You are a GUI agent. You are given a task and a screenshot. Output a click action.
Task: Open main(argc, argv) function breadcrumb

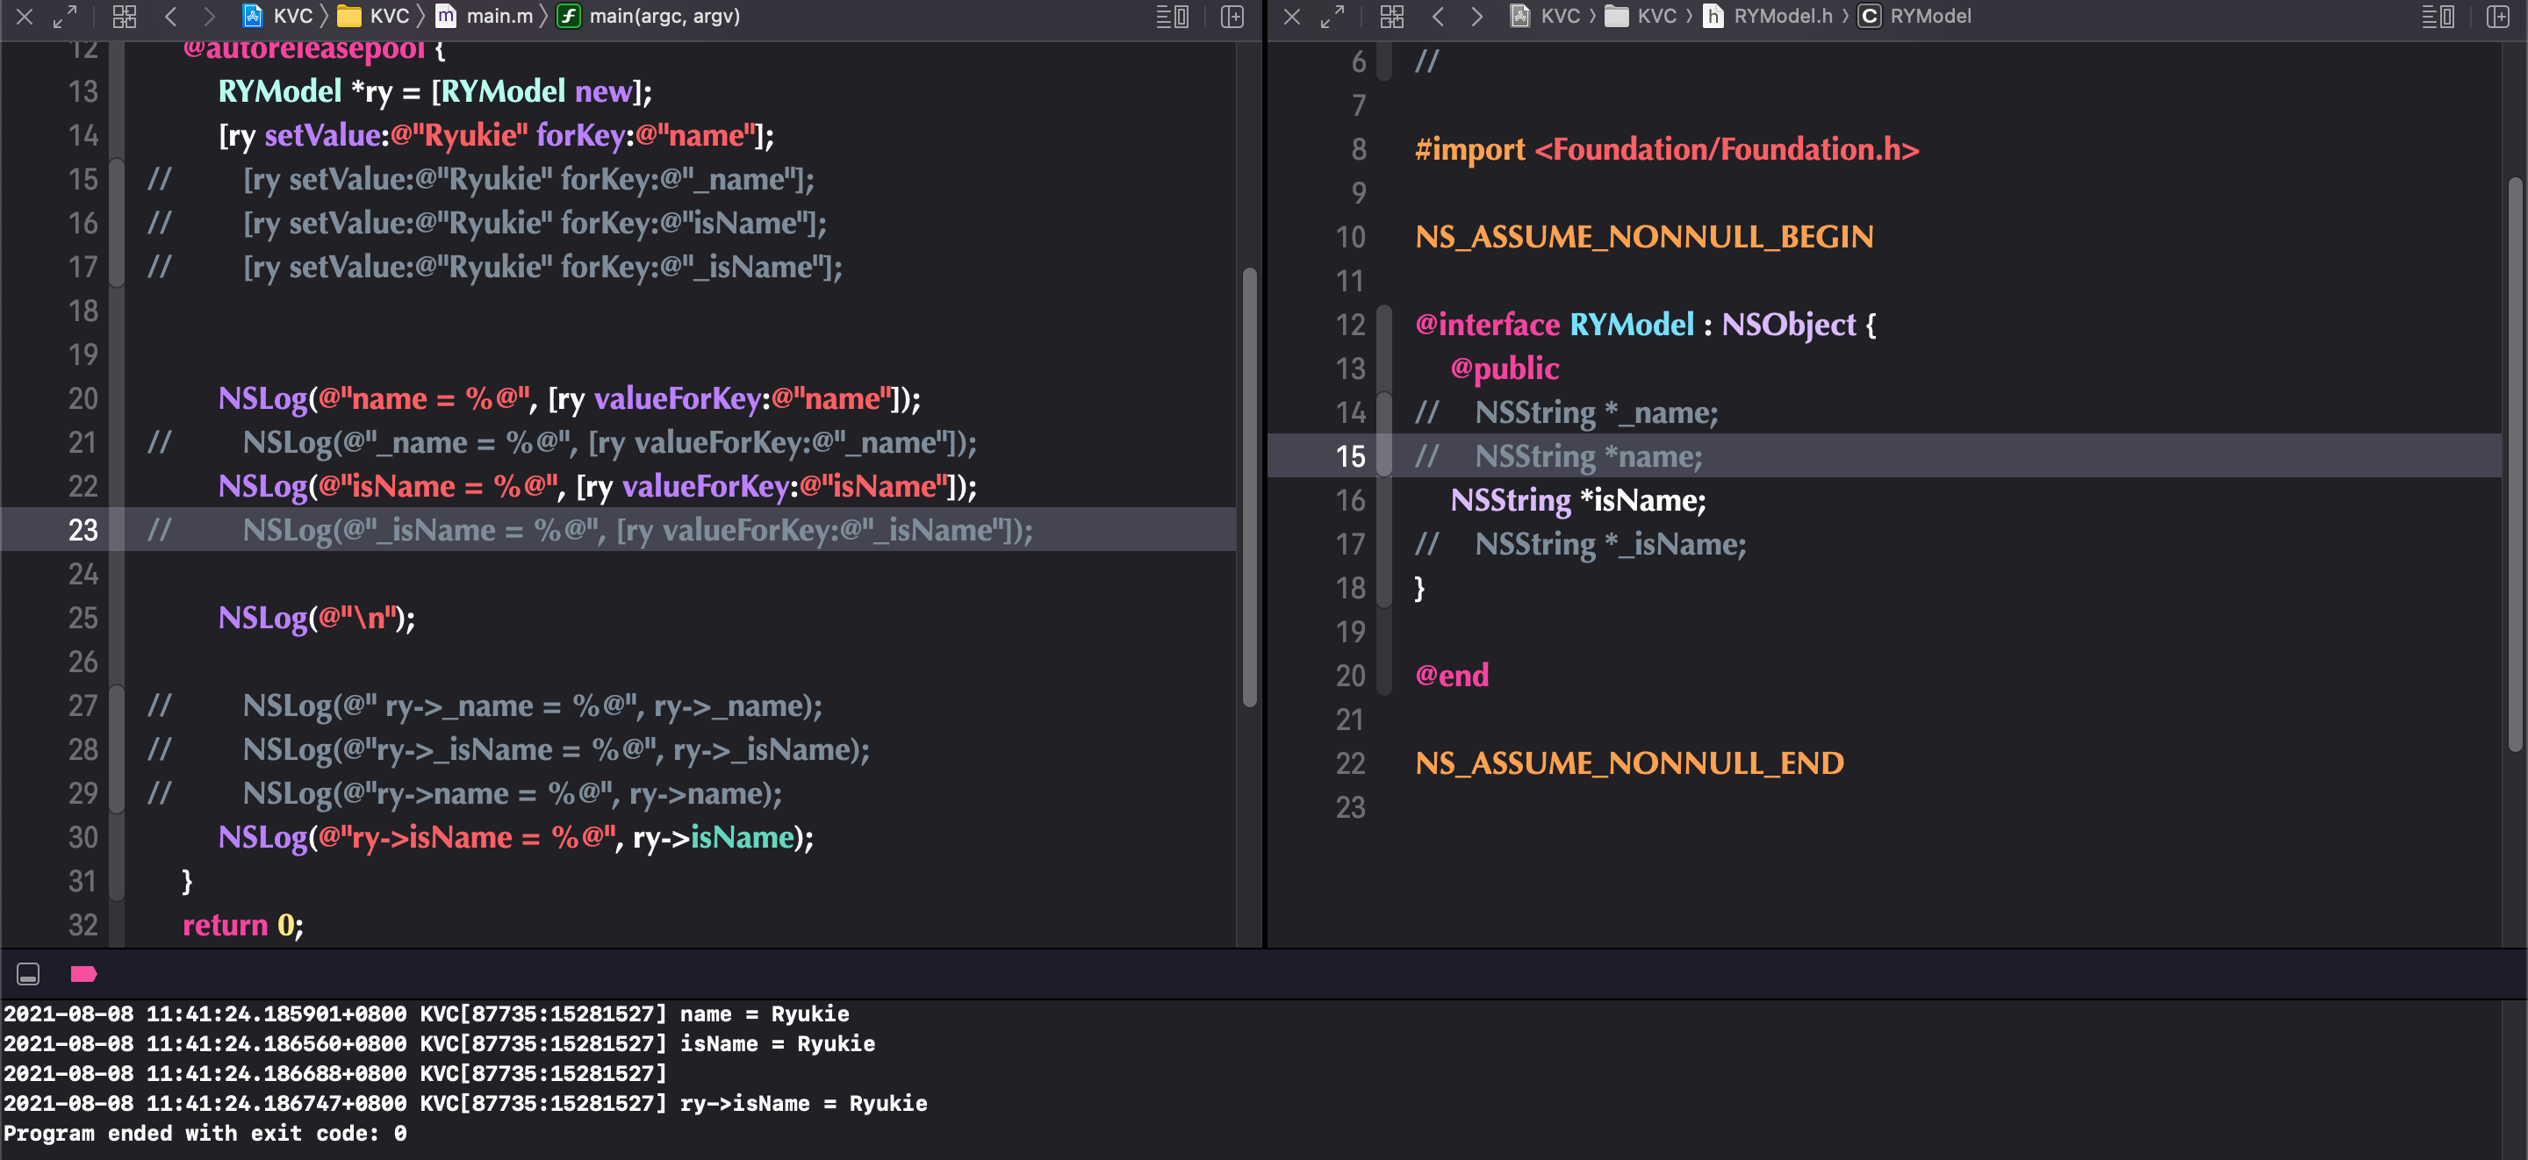click(649, 17)
